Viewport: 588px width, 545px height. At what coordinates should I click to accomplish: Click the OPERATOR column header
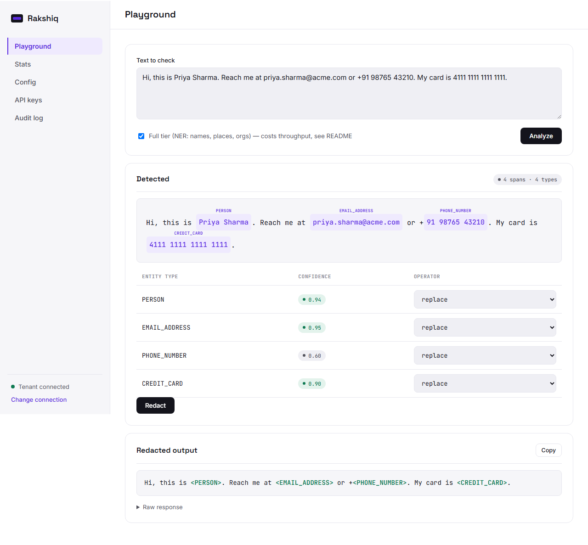pyautogui.click(x=427, y=276)
